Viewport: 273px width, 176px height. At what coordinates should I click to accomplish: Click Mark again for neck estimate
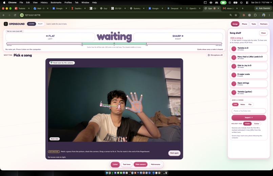174,153
